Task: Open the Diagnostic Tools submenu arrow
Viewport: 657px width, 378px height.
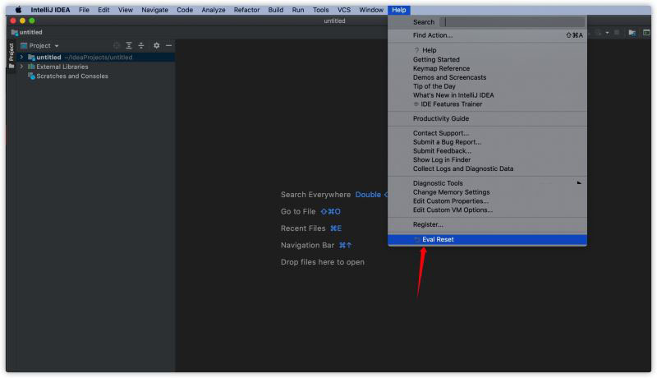Action: [579, 183]
